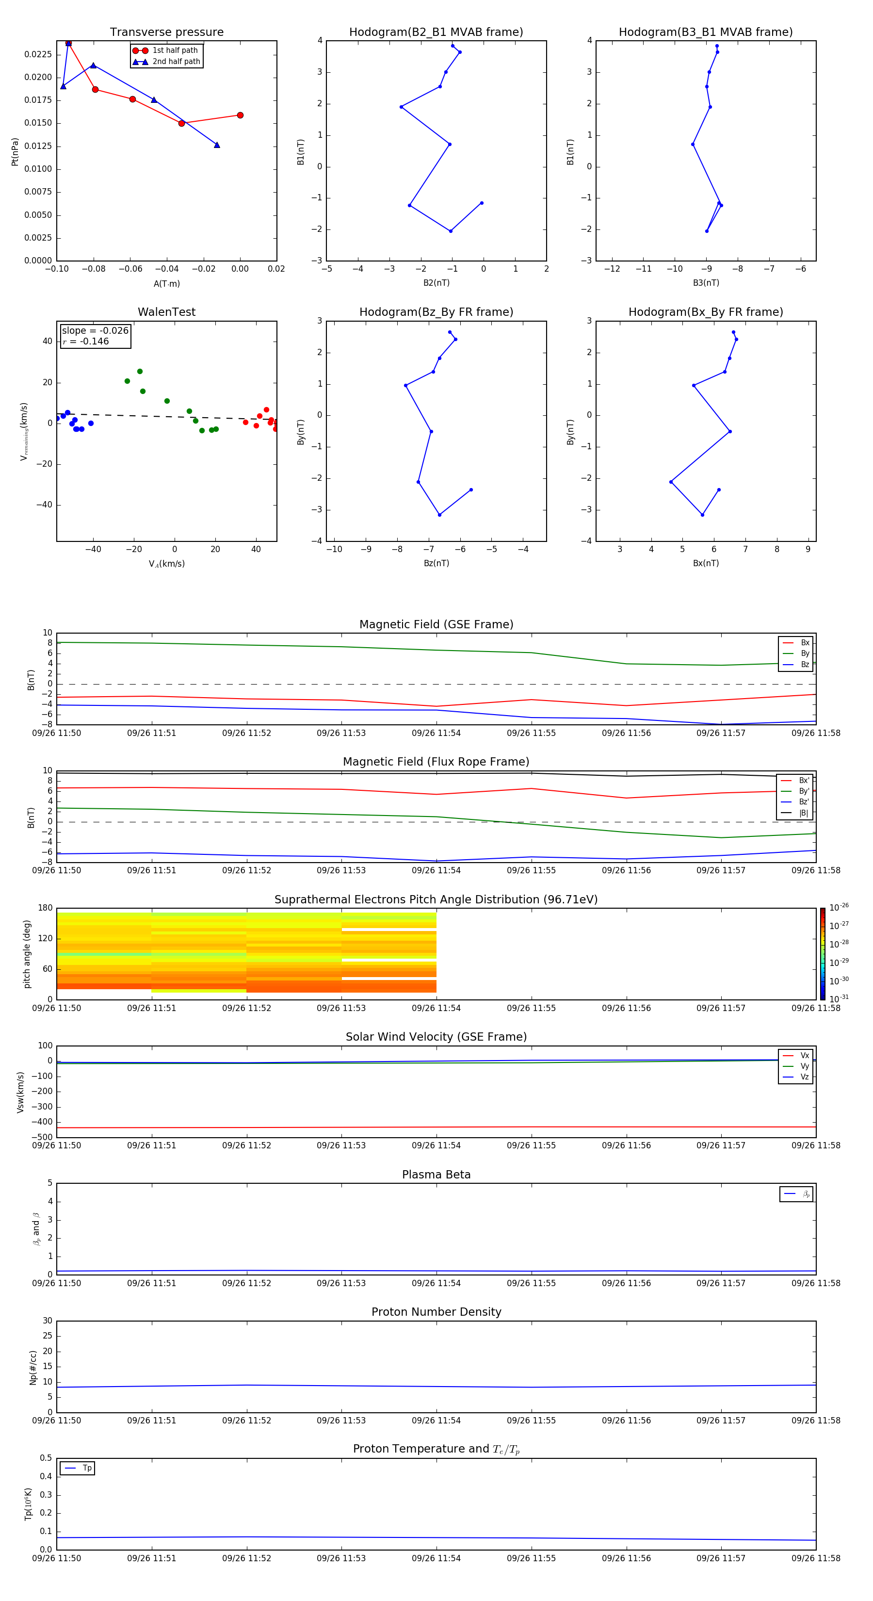Click the '09/26 11:57' tick under proton temperature panel

click(x=721, y=1558)
